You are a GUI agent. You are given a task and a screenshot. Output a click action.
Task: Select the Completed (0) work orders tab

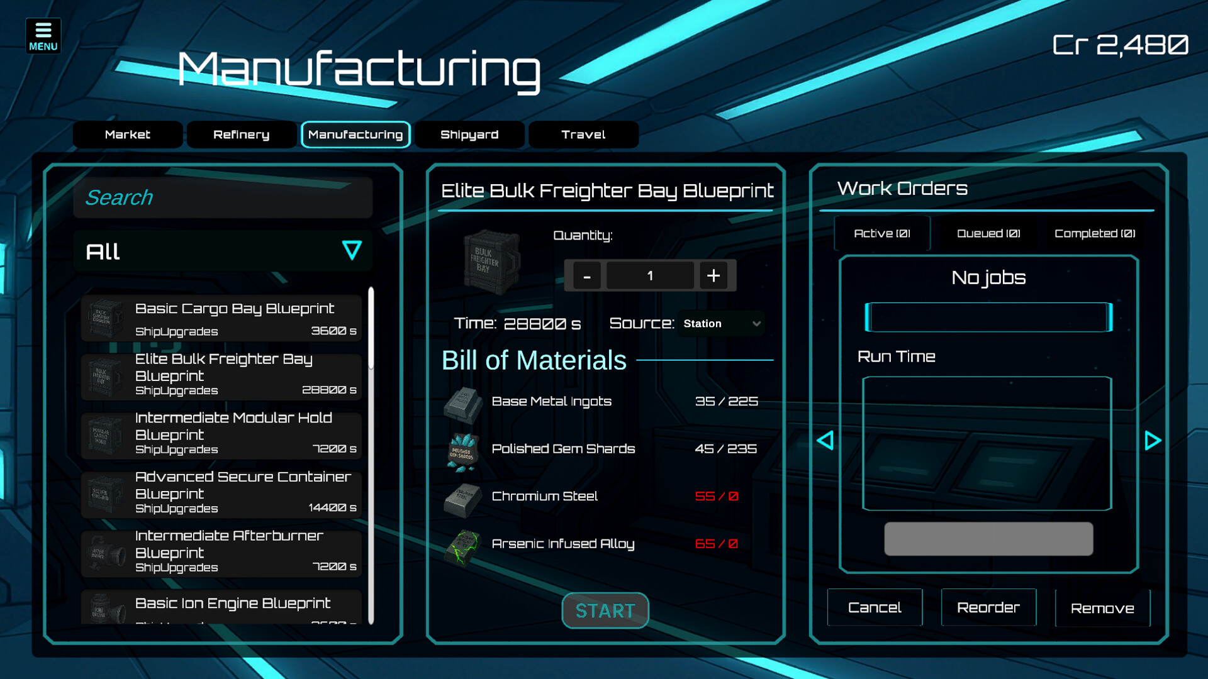pos(1095,233)
